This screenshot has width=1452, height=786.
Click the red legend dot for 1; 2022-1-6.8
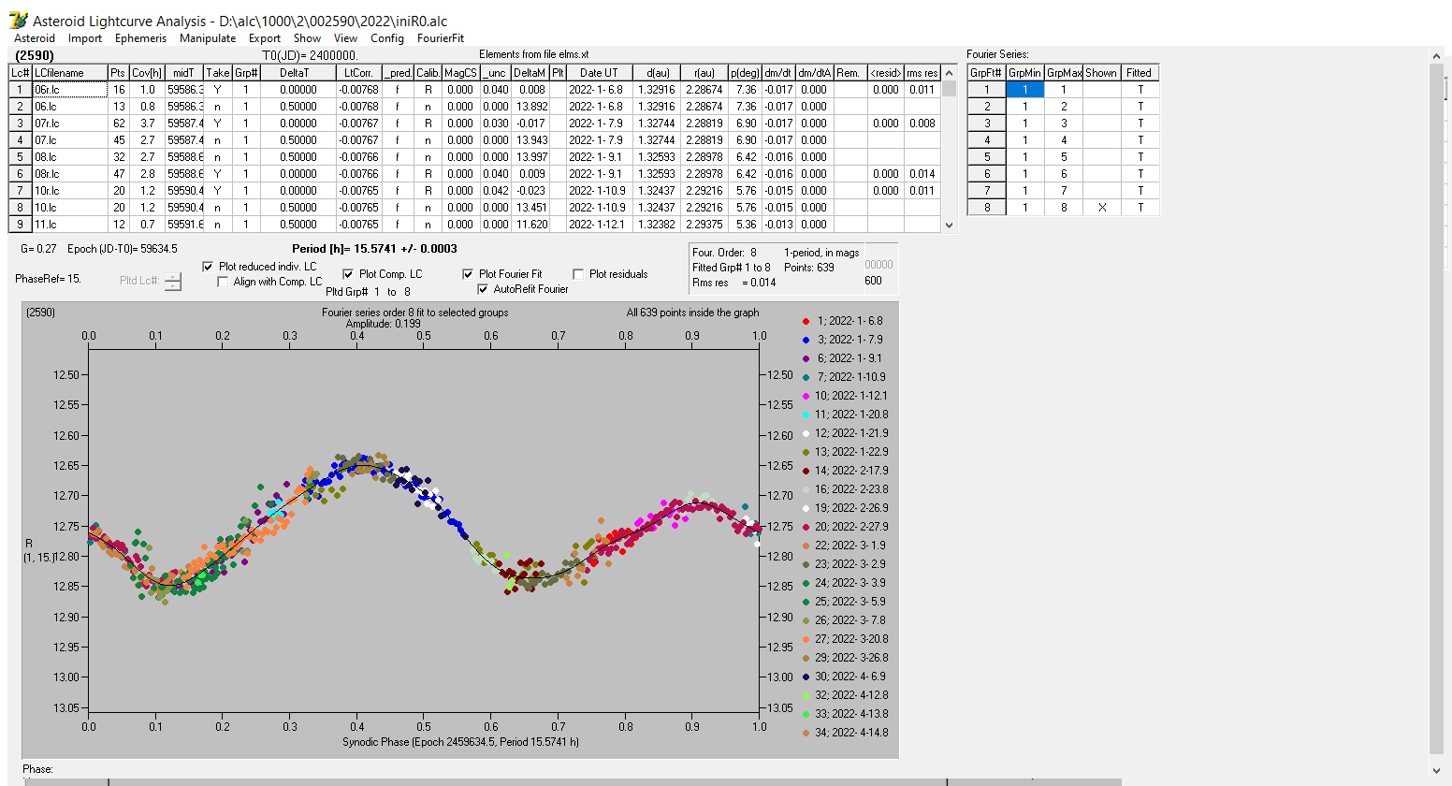pos(806,321)
